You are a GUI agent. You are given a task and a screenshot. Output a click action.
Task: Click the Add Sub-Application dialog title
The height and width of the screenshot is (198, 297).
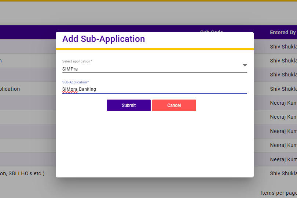pos(103,39)
